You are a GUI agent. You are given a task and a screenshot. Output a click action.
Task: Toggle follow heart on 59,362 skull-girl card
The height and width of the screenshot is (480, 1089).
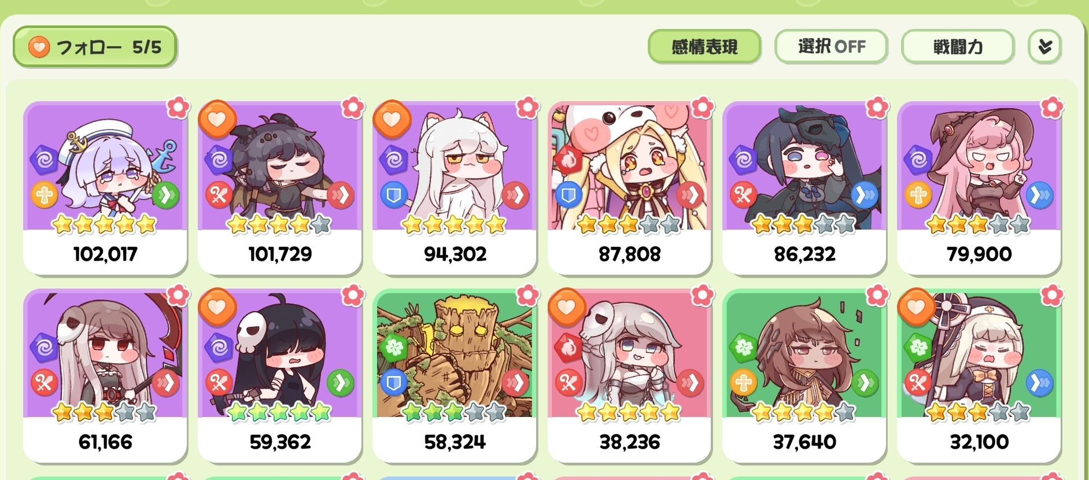click(217, 307)
